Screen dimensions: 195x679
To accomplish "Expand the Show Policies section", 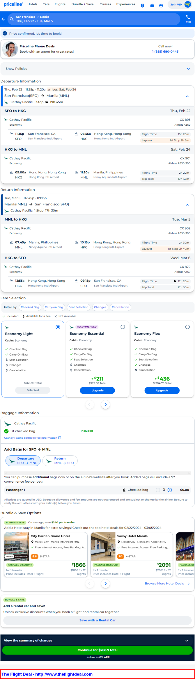I will [x=97, y=69].
